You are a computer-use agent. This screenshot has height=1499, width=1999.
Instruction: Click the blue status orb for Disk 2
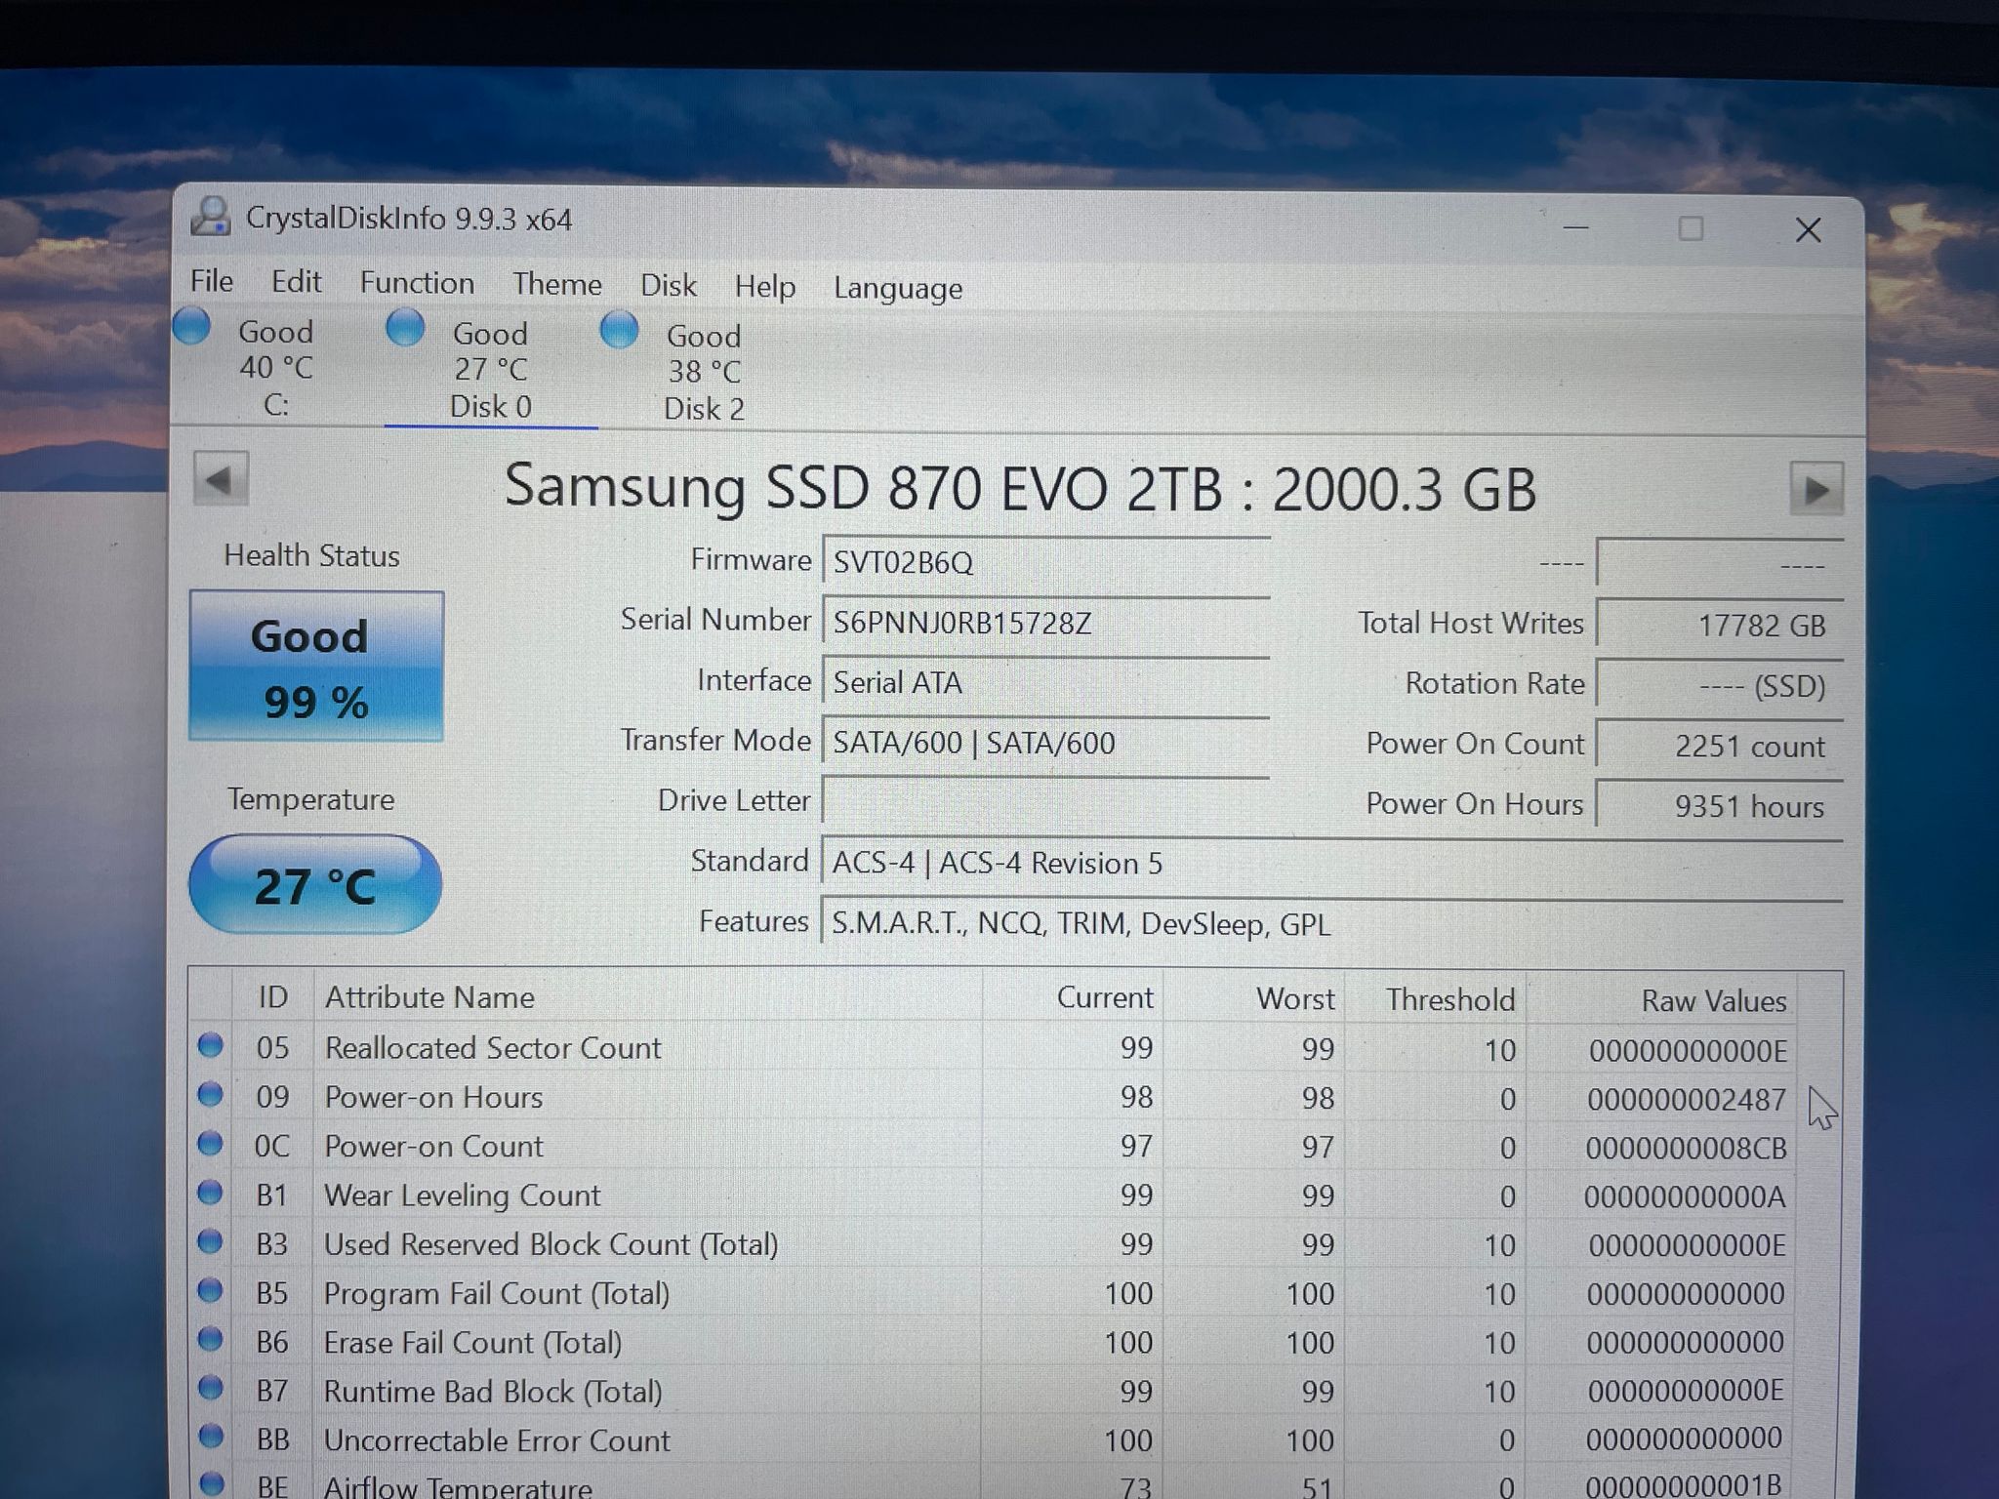pos(619,330)
